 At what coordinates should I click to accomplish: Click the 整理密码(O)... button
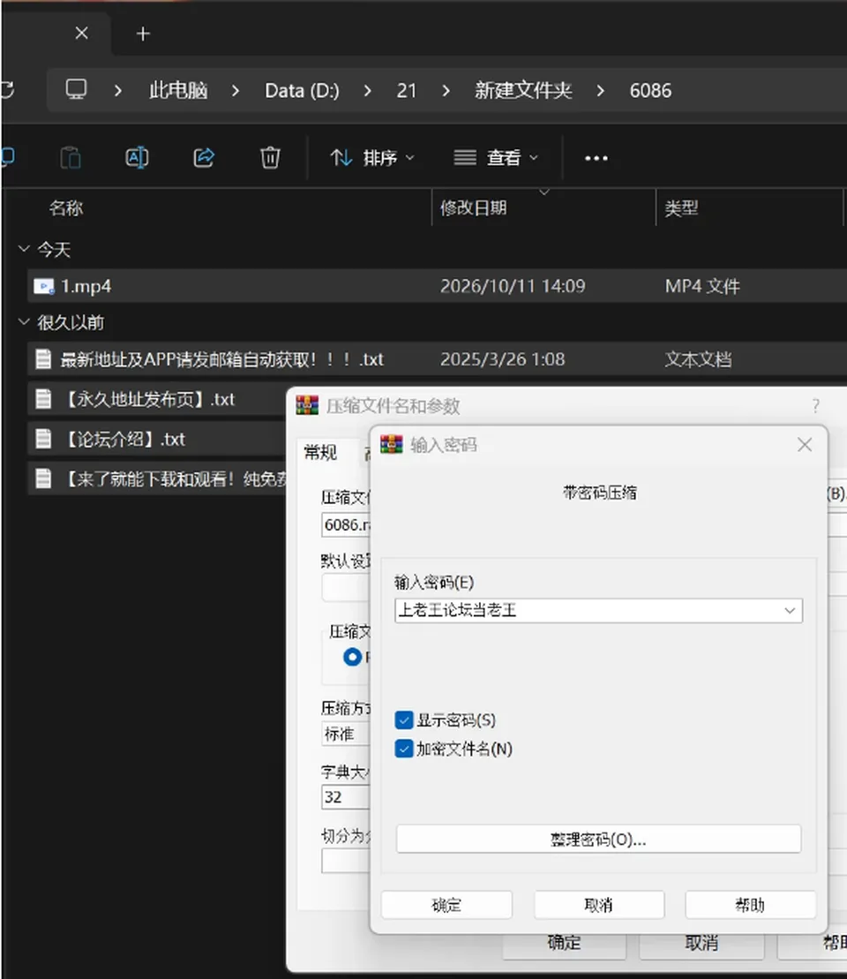click(x=598, y=840)
